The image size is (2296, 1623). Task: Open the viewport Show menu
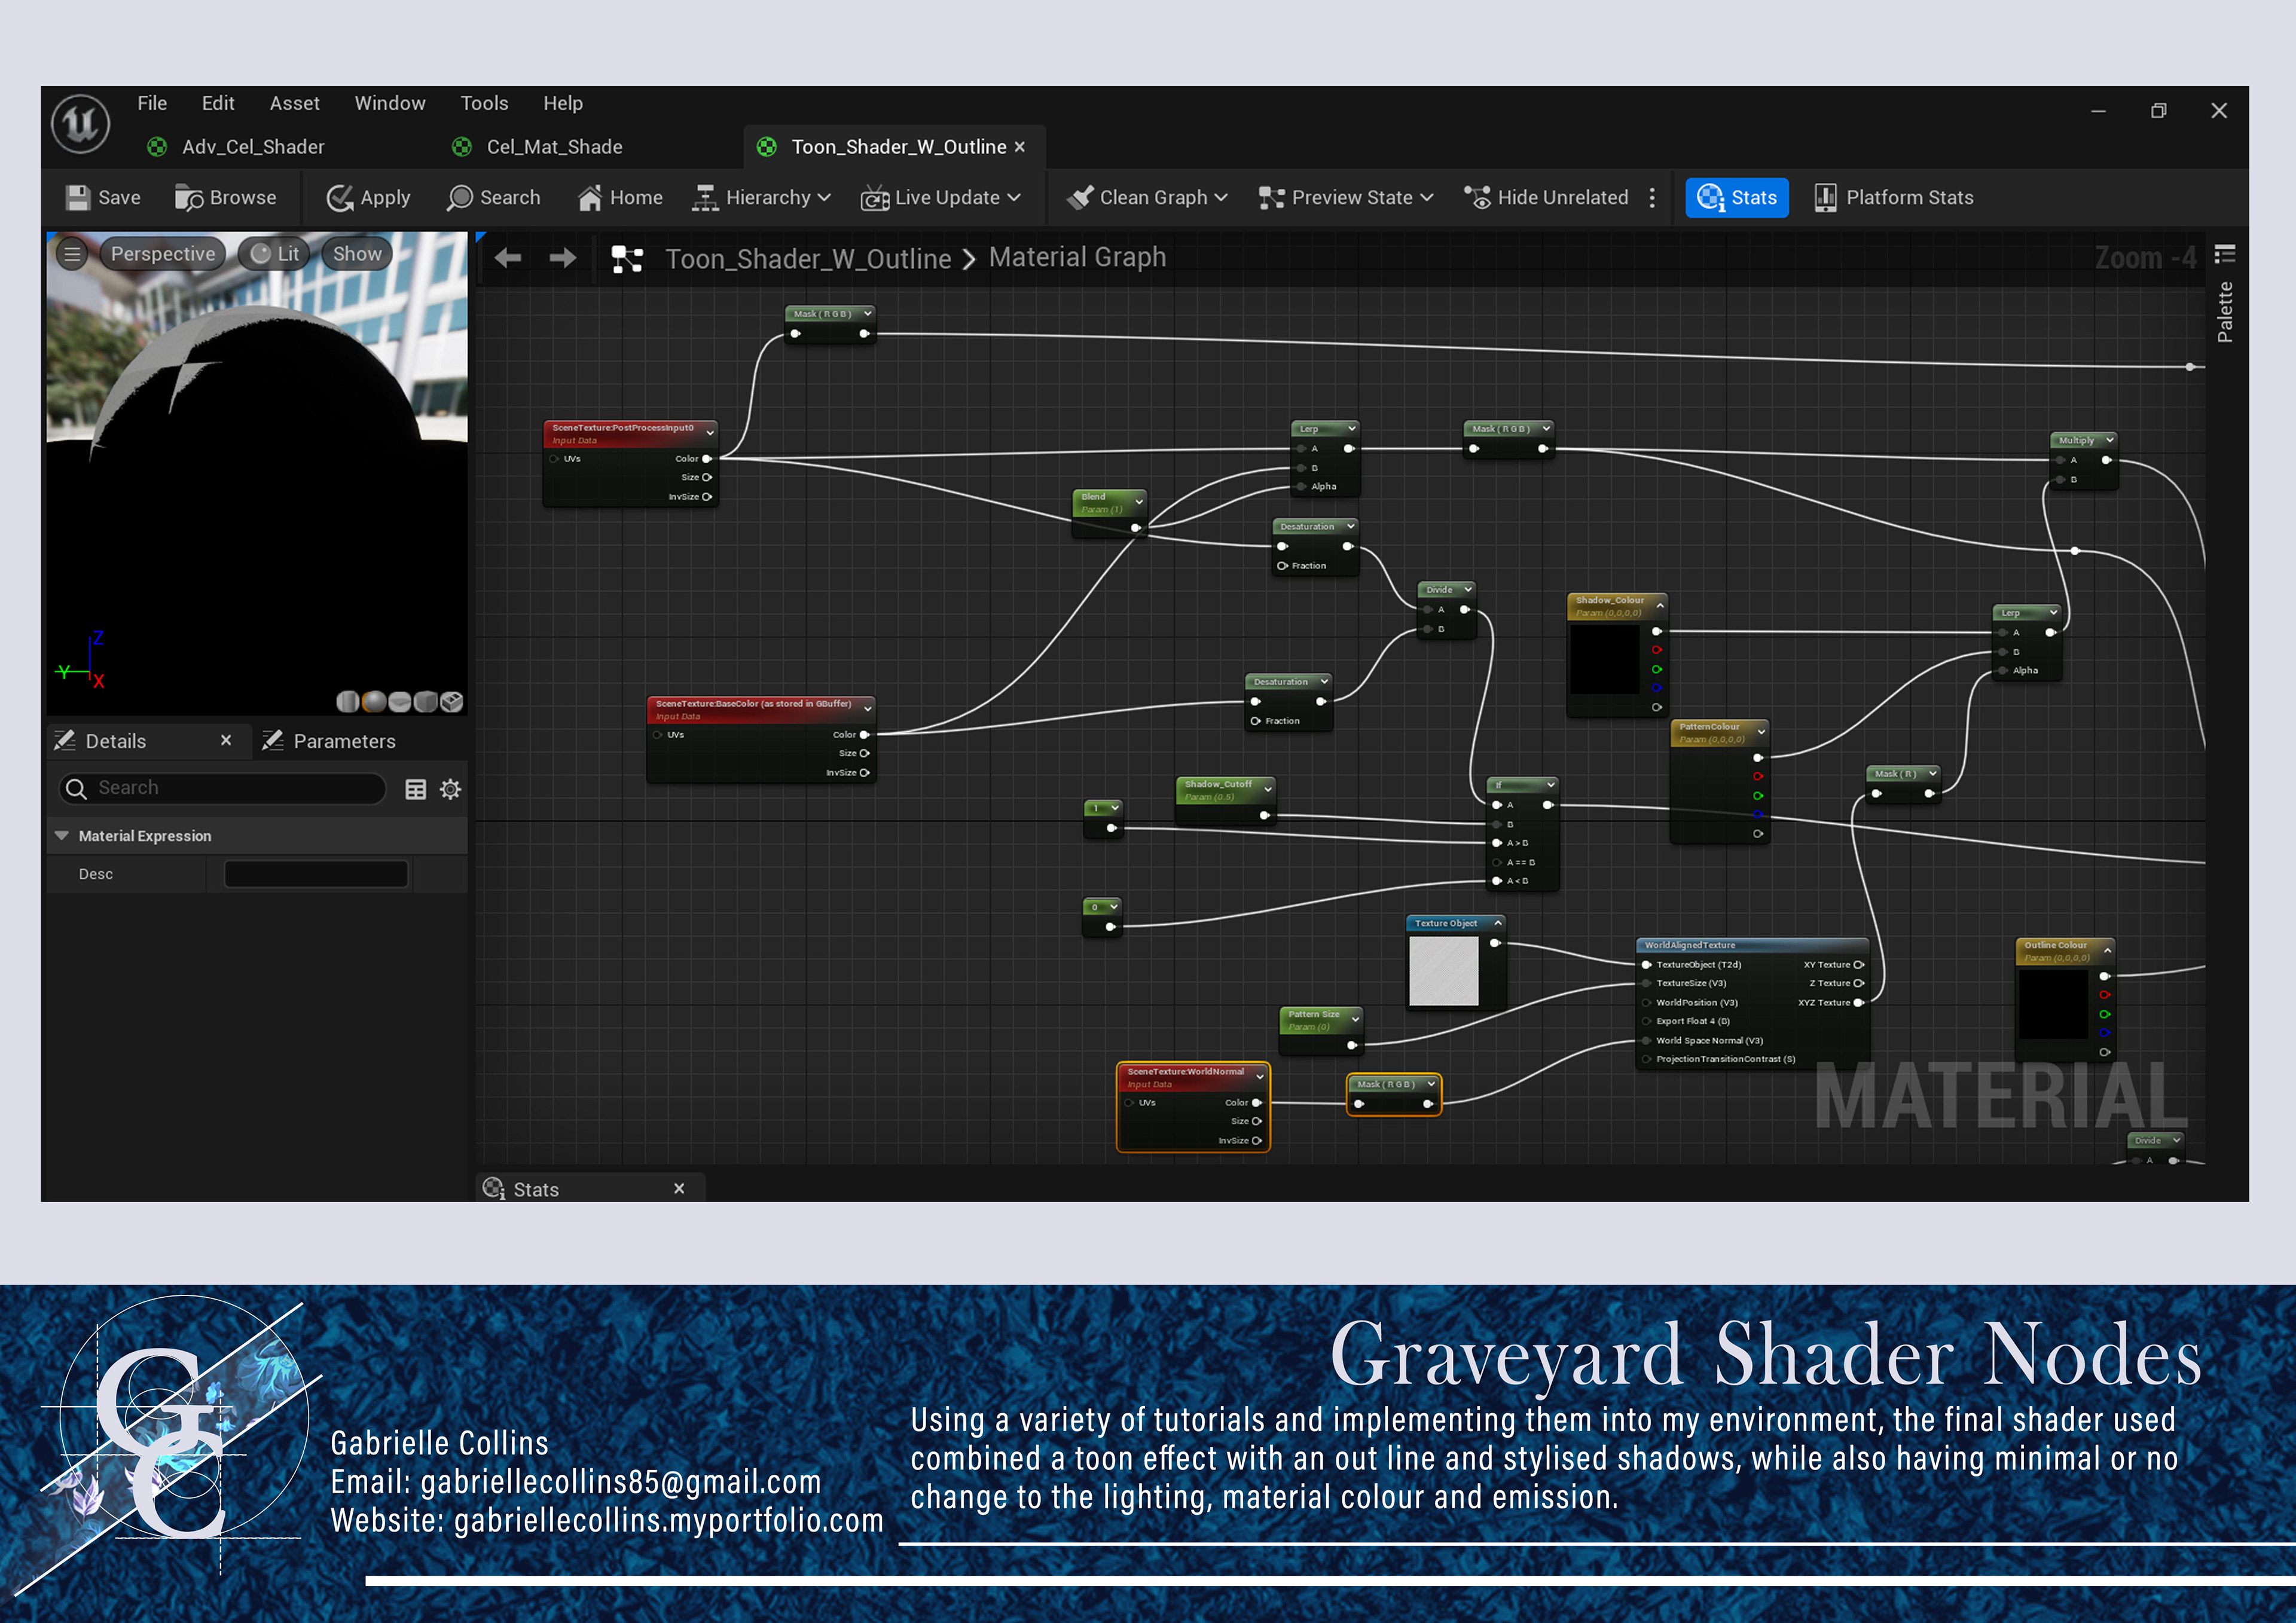(x=357, y=254)
